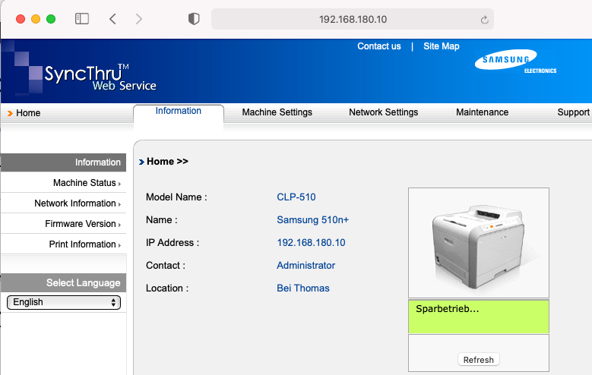The width and height of the screenshot is (592, 375).
Task: Click the Information sidebar header
Action: tap(63, 162)
